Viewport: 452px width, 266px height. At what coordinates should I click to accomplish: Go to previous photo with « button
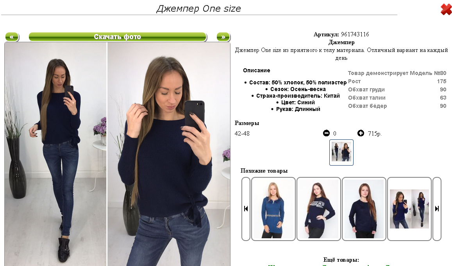pos(12,37)
